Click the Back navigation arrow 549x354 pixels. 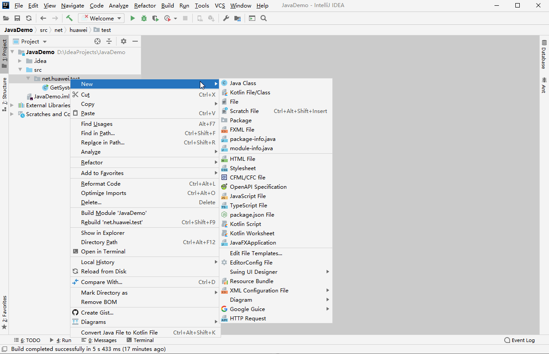(x=43, y=18)
